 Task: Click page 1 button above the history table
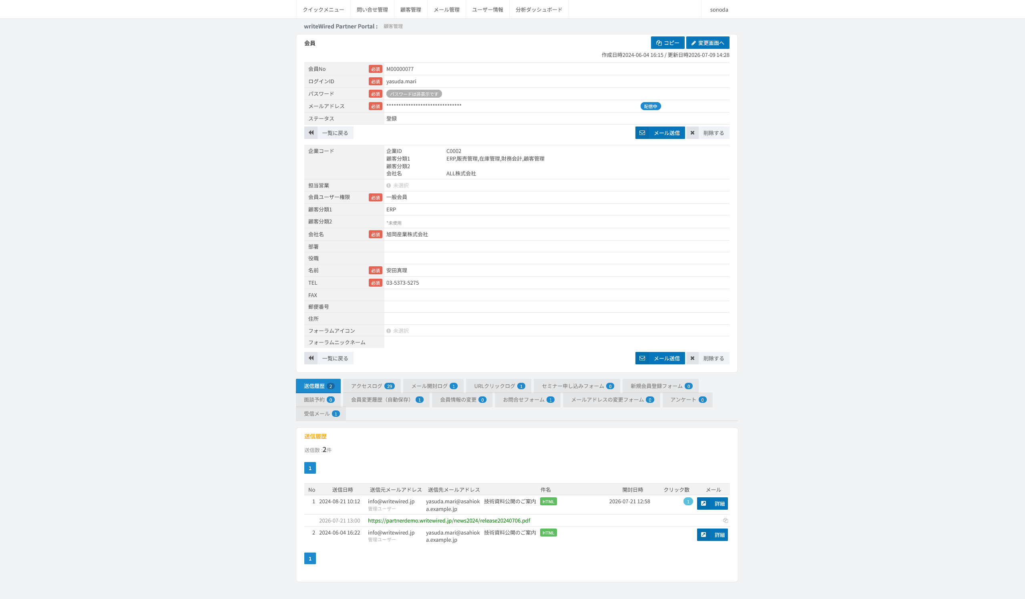pyautogui.click(x=310, y=468)
